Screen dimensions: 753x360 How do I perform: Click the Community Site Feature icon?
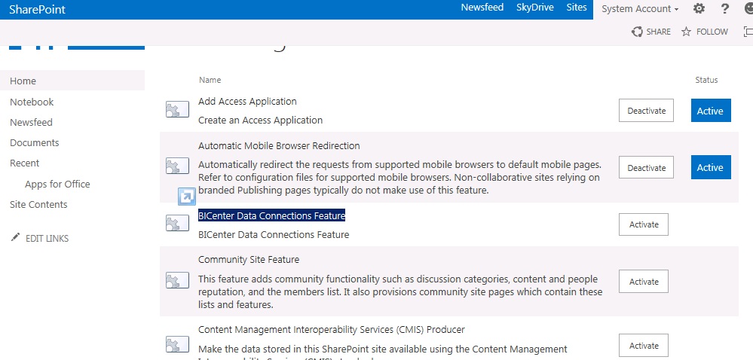click(177, 281)
